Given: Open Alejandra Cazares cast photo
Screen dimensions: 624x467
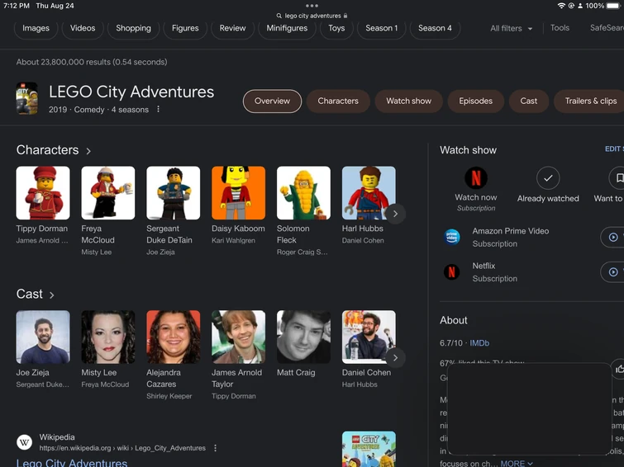Looking at the screenshot, I should (x=173, y=337).
